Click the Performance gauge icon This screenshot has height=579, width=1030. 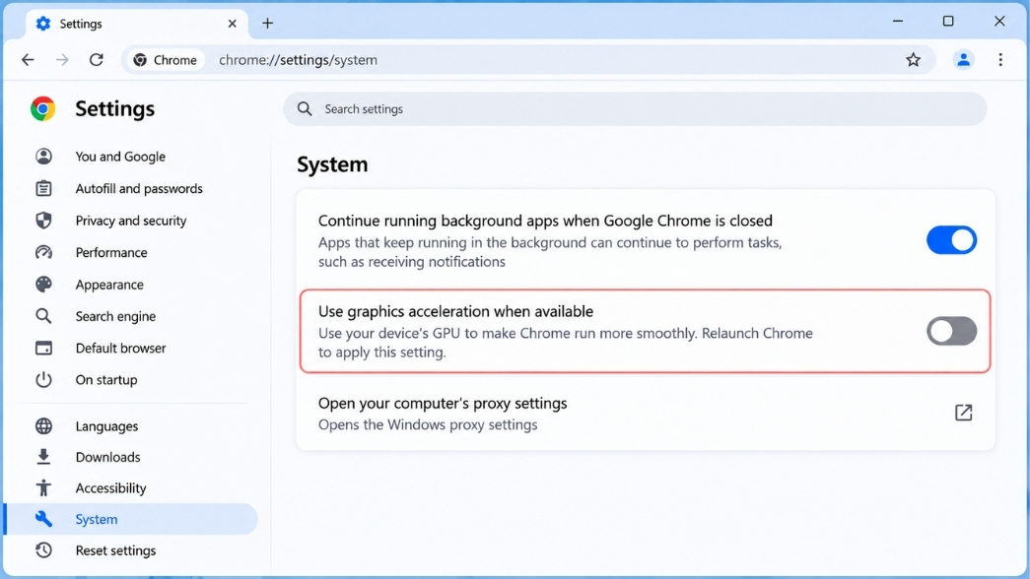[x=43, y=252]
